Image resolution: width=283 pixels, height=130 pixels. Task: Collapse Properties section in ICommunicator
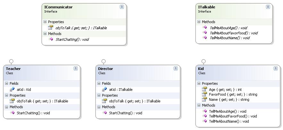tap(45, 22)
